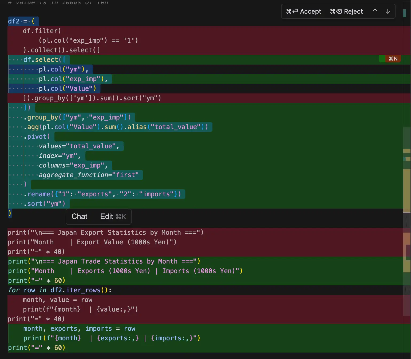Reject the proposed code changes
Image resolution: width=411 pixels, height=359 pixels.
coord(346,11)
